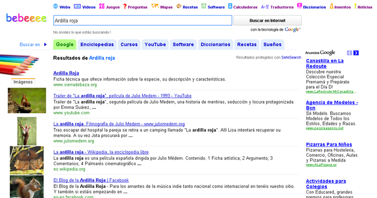Screen dimensions: 377x198
Task: Click the Buscar en Internet button
Action: coord(267,20)
